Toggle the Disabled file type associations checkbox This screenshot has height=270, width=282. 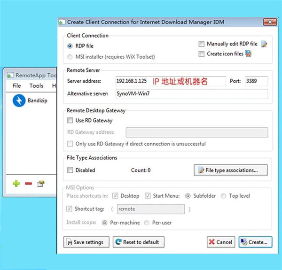click(x=70, y=170)
